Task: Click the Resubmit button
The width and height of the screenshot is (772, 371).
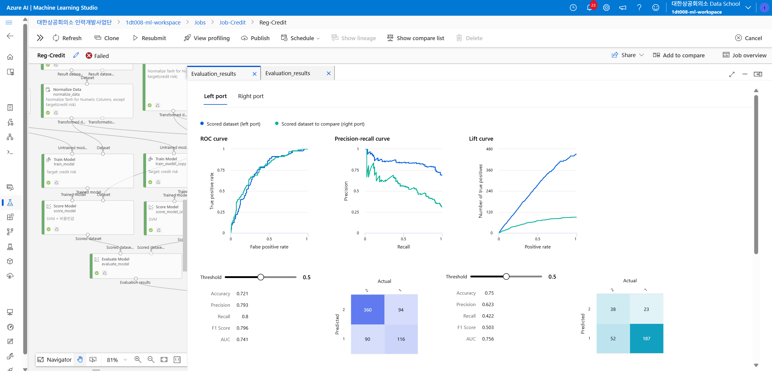Action: coord(150,38)
